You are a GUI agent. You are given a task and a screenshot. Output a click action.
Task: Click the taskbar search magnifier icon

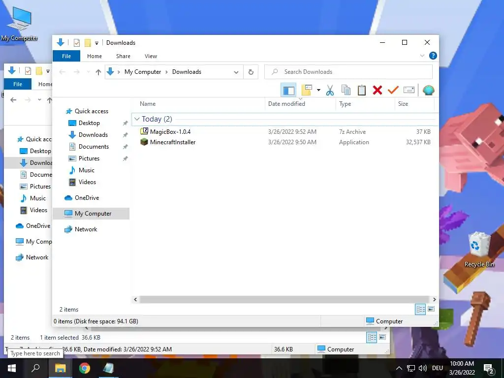point(35,368)
